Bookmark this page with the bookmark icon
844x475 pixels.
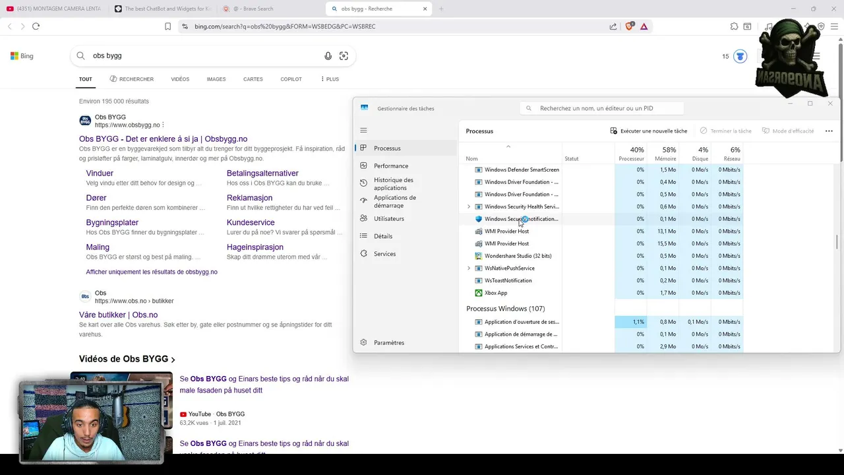(x=168, y=26)
